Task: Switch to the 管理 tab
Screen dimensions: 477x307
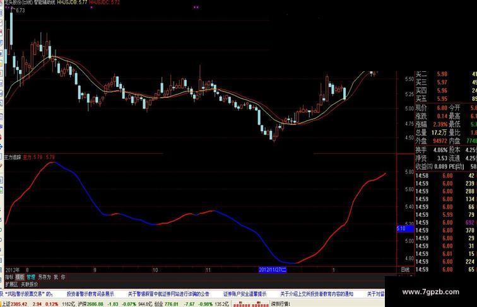Action: 31,277
